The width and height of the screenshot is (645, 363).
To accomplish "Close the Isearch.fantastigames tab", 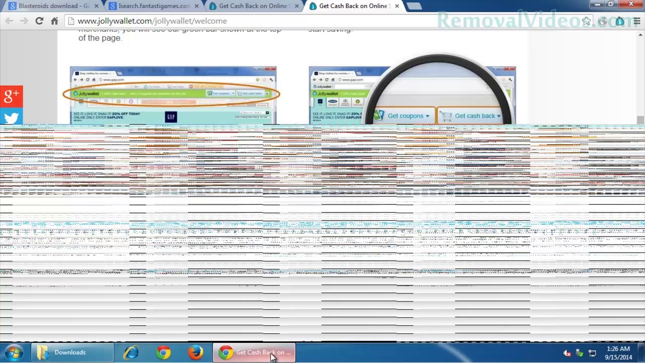I will point(197,6).
